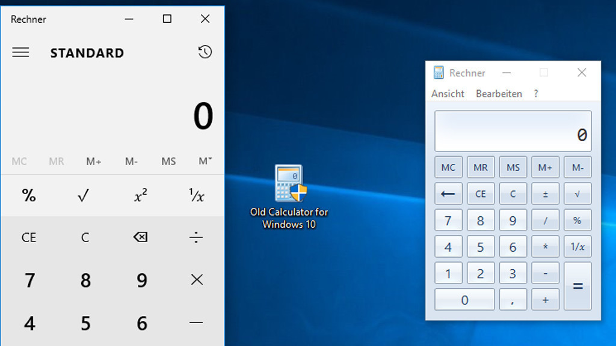Click M+ in Standard calculator
Screen dimensions: 616x346
pos(93,161)
